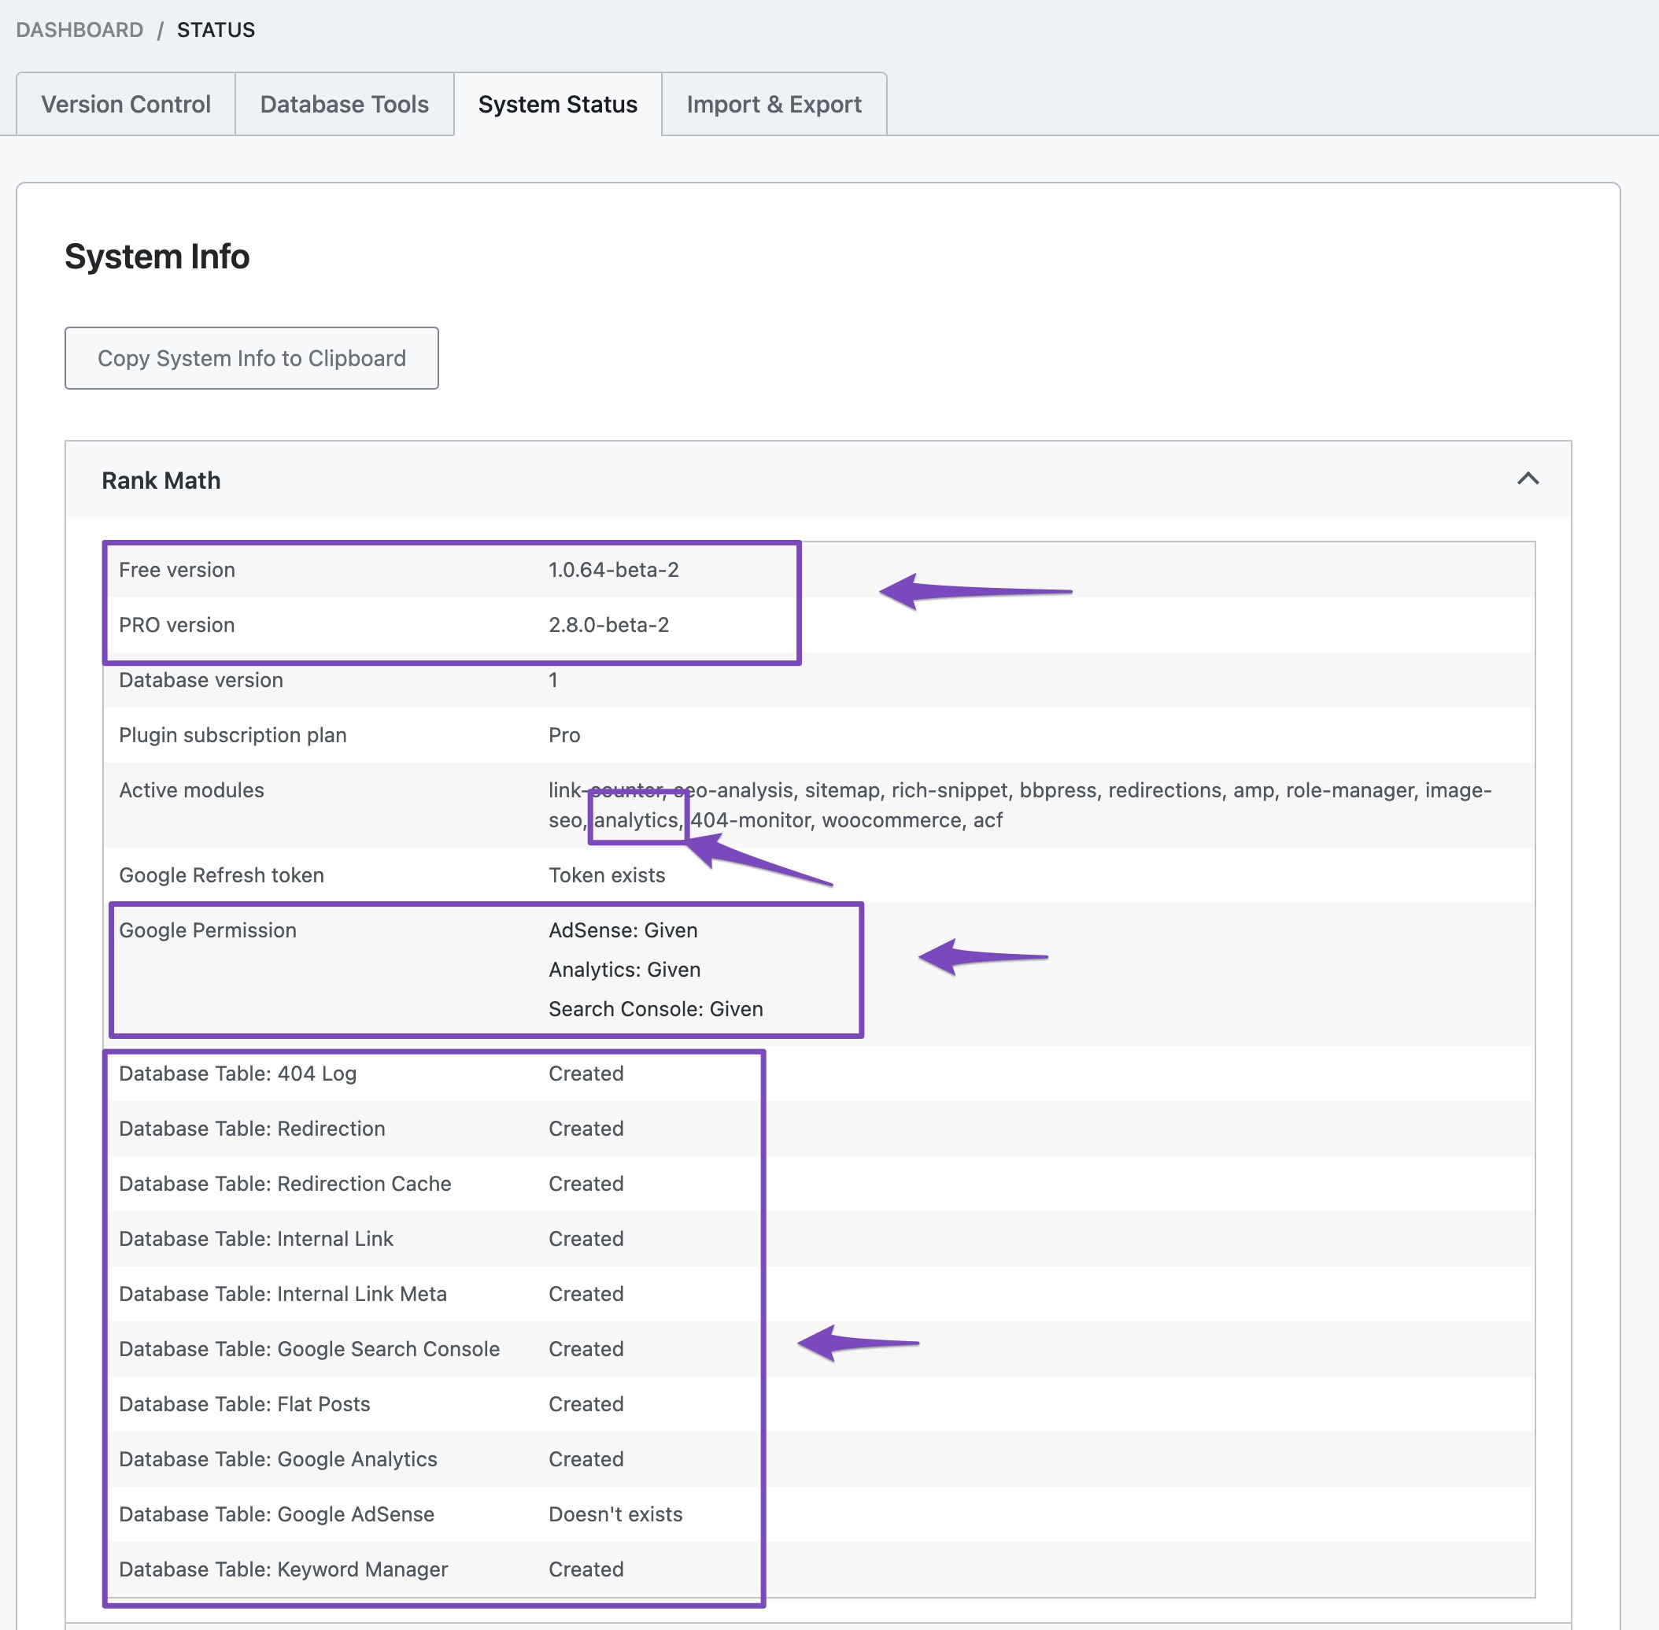Click the Database Table: Redirection Cache label

(x=284, y=1184)
